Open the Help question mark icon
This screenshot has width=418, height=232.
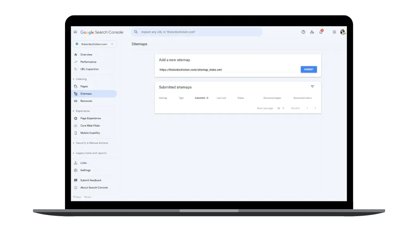[x=303, y=32]
